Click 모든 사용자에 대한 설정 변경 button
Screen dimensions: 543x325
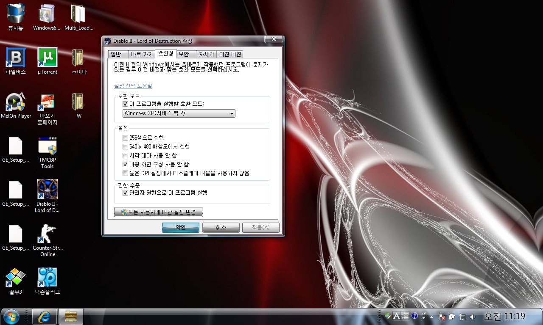coord(159,212)
